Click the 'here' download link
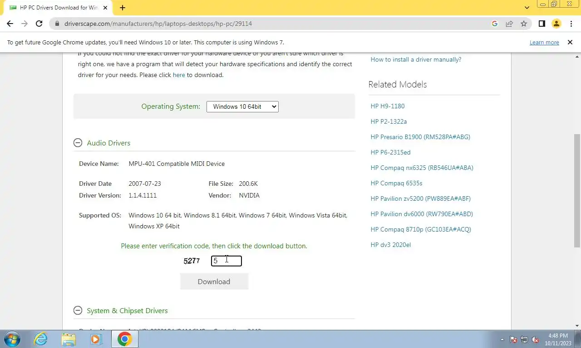This screenshot has height=348, width=581. [x=179, y=75]
